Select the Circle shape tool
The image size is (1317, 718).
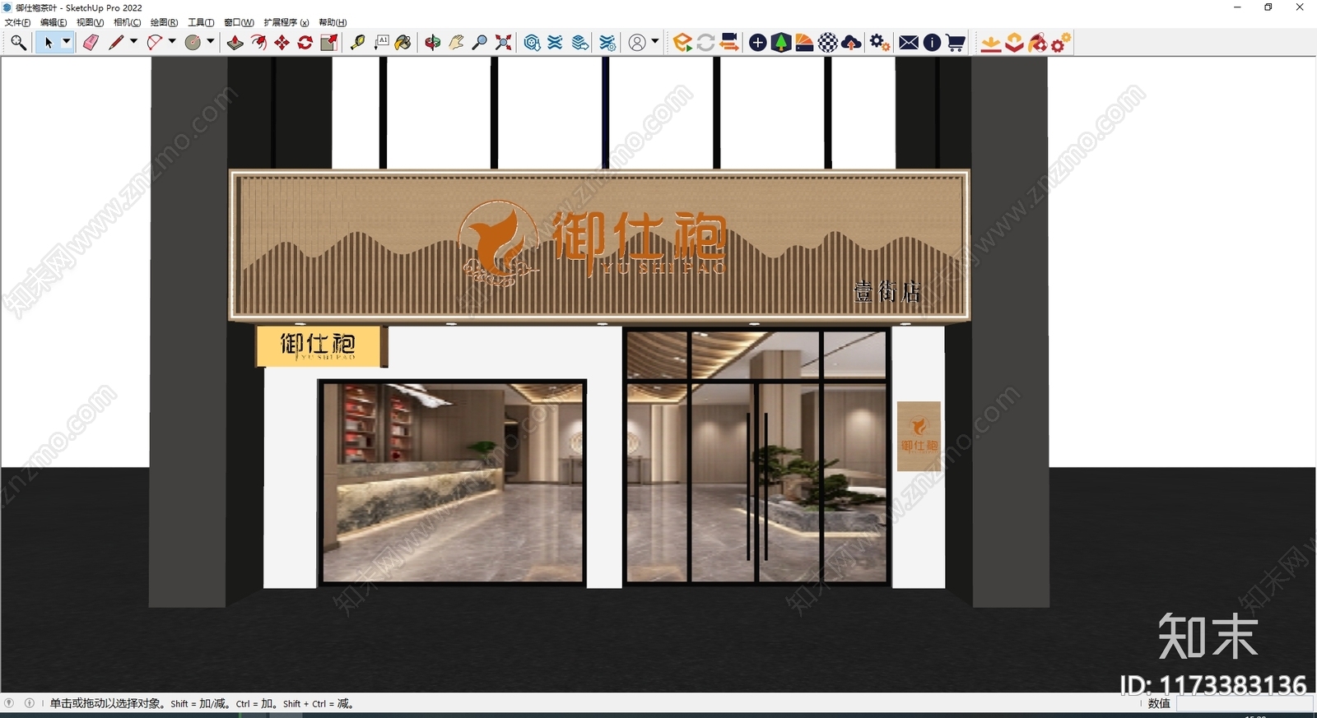tap(193, 43)
